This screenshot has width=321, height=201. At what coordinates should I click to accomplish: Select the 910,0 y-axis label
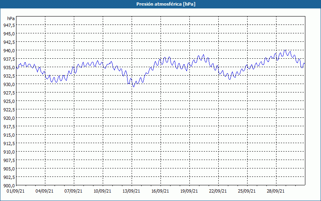coord(9,152)
